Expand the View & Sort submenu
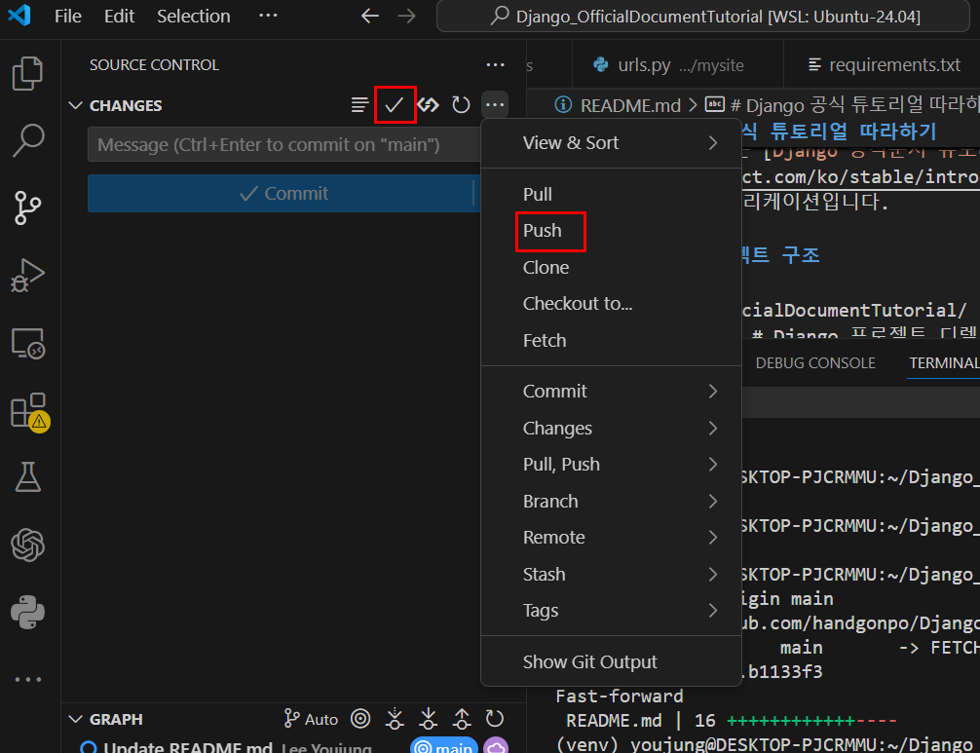The image size is (980, 753). tap(611, 143)
